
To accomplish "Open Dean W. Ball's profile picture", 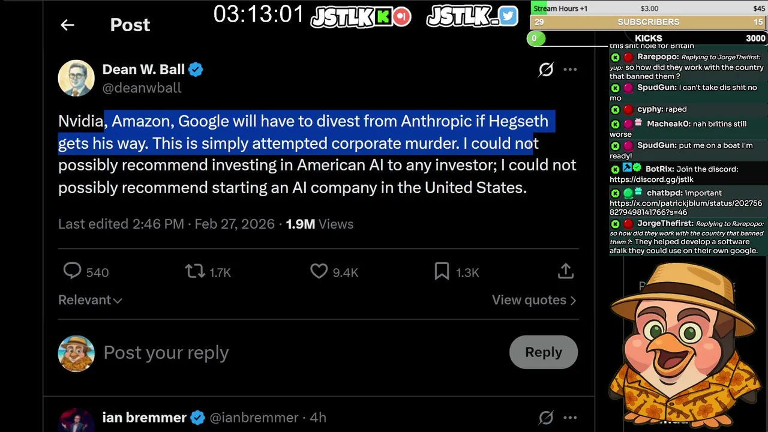I will 76,78.
